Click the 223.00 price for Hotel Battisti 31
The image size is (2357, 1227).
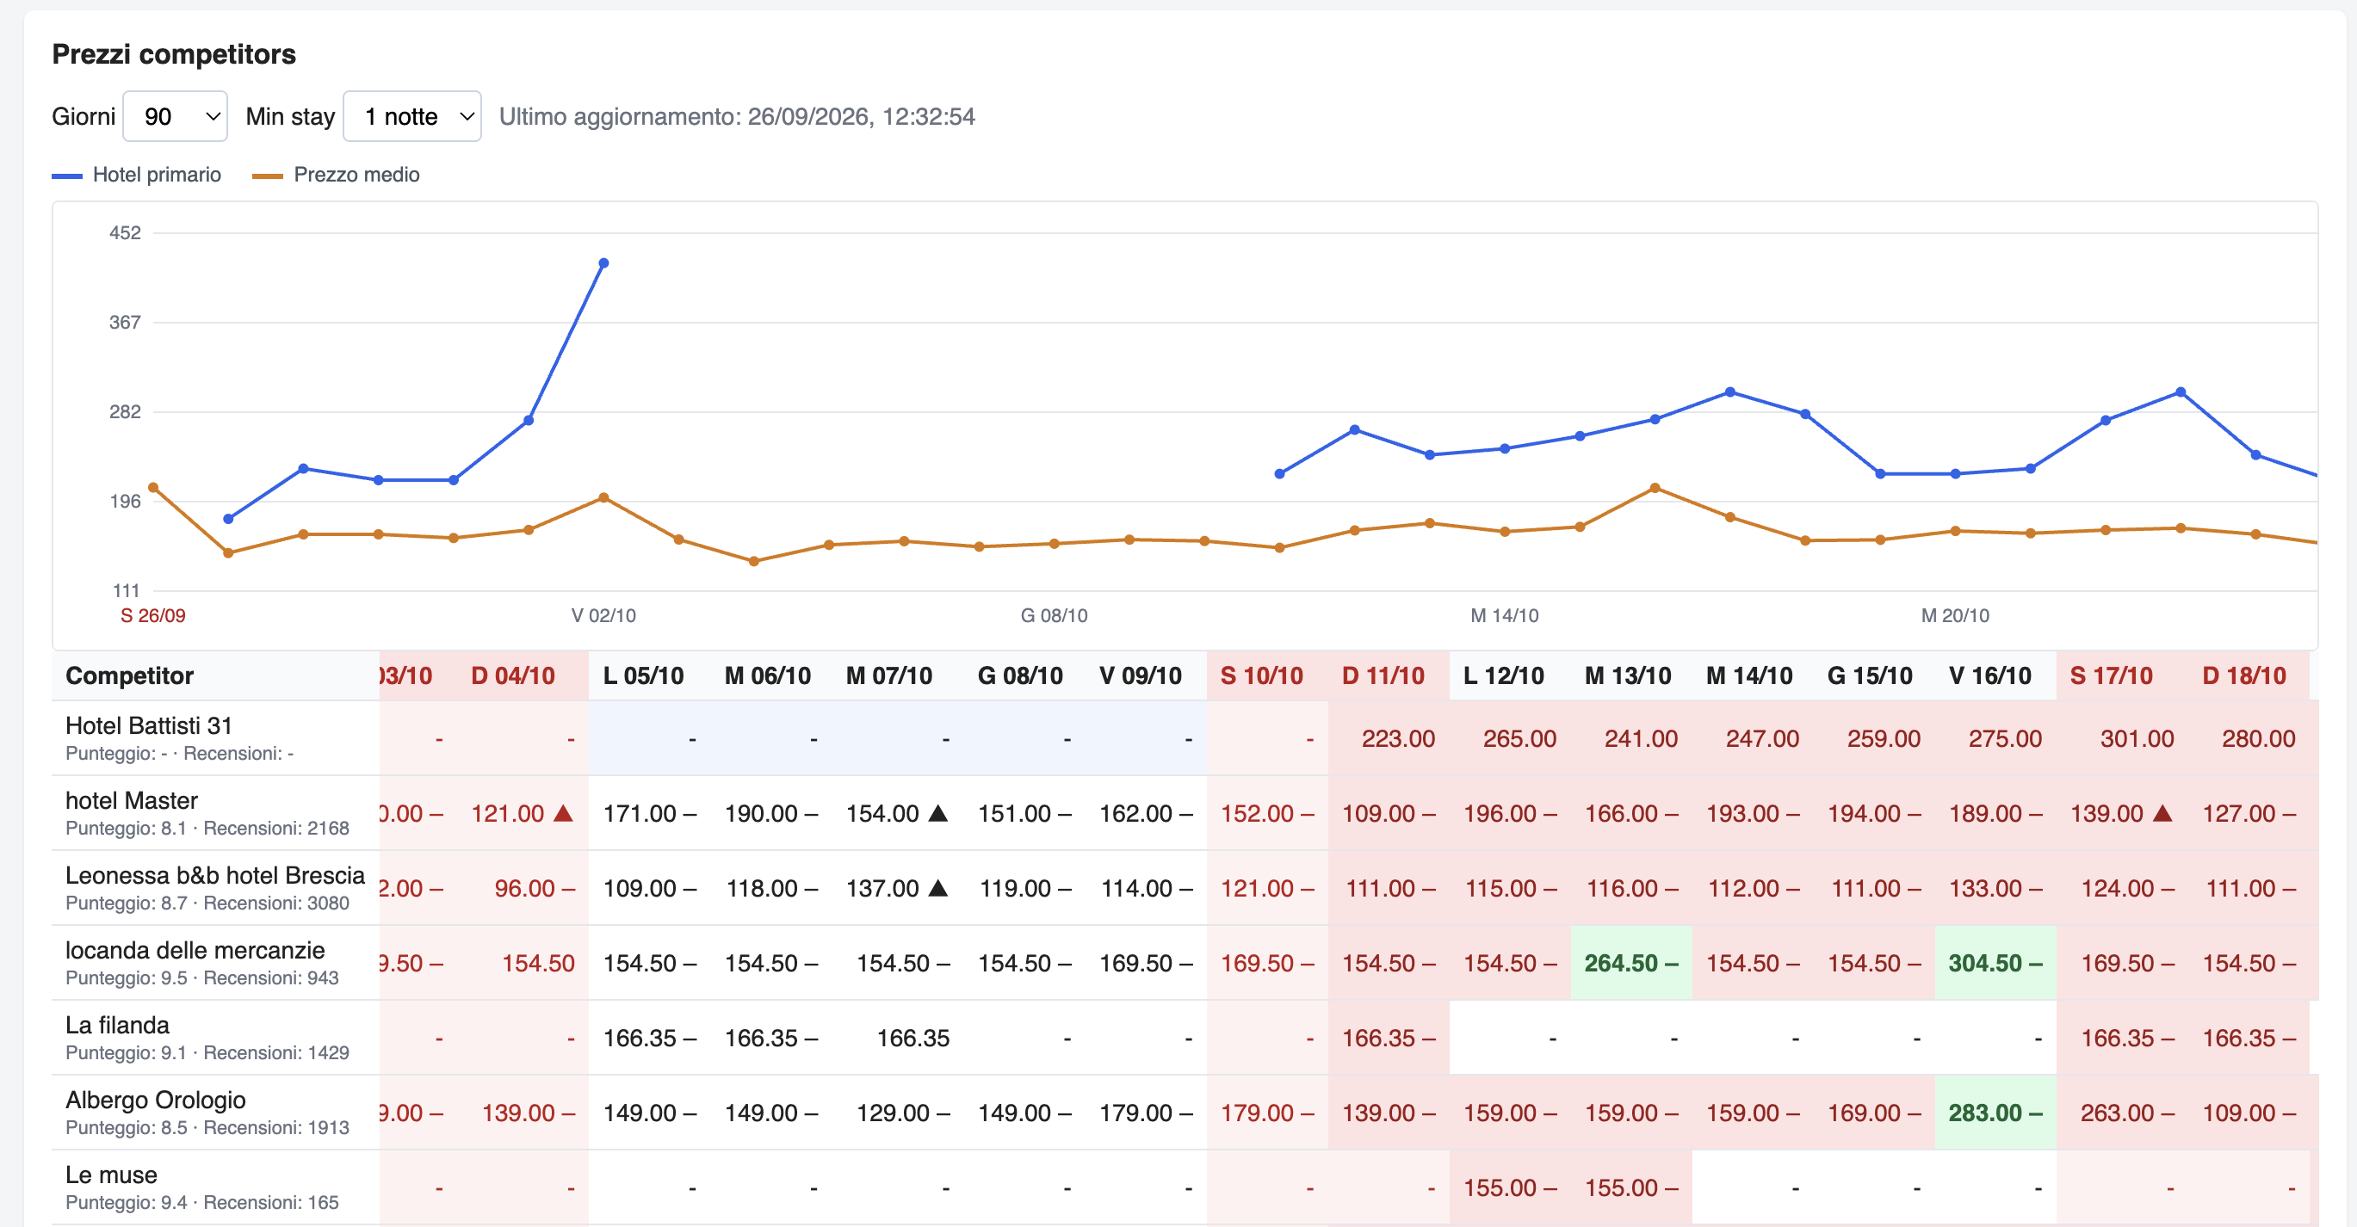pyautogui.click(x=1398, y=738)
